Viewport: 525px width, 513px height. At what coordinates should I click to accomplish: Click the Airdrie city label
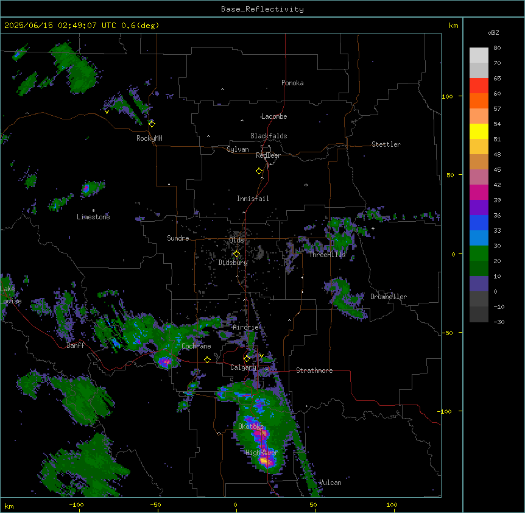[245, 327]
